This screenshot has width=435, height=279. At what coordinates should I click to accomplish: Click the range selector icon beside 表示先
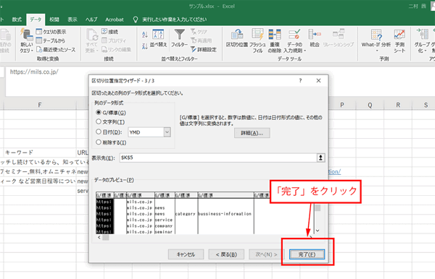pos(320,158)
